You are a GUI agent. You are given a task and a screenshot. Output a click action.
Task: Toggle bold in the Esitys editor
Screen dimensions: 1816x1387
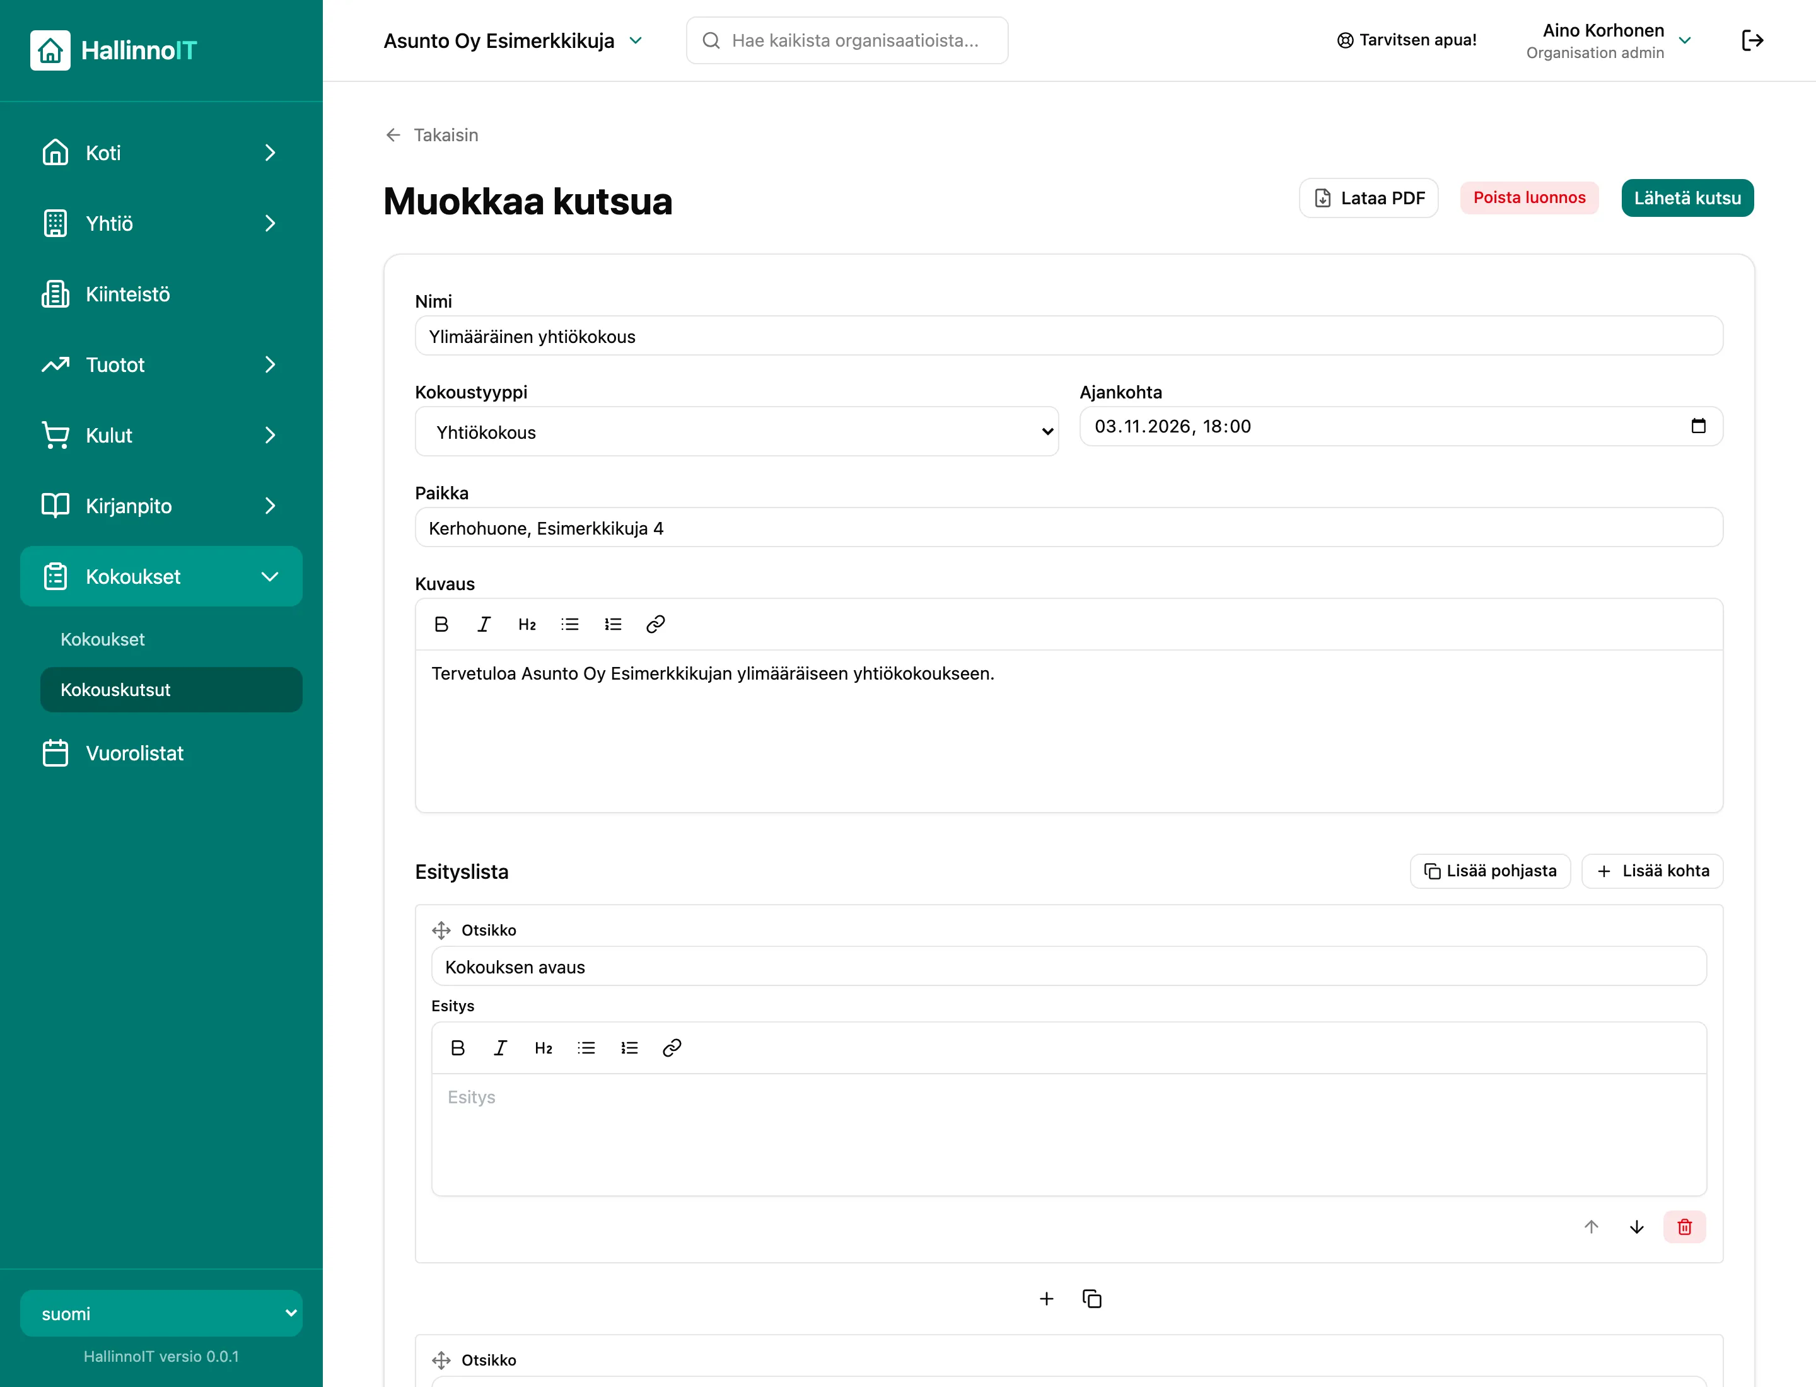(x=458, y=1048)
